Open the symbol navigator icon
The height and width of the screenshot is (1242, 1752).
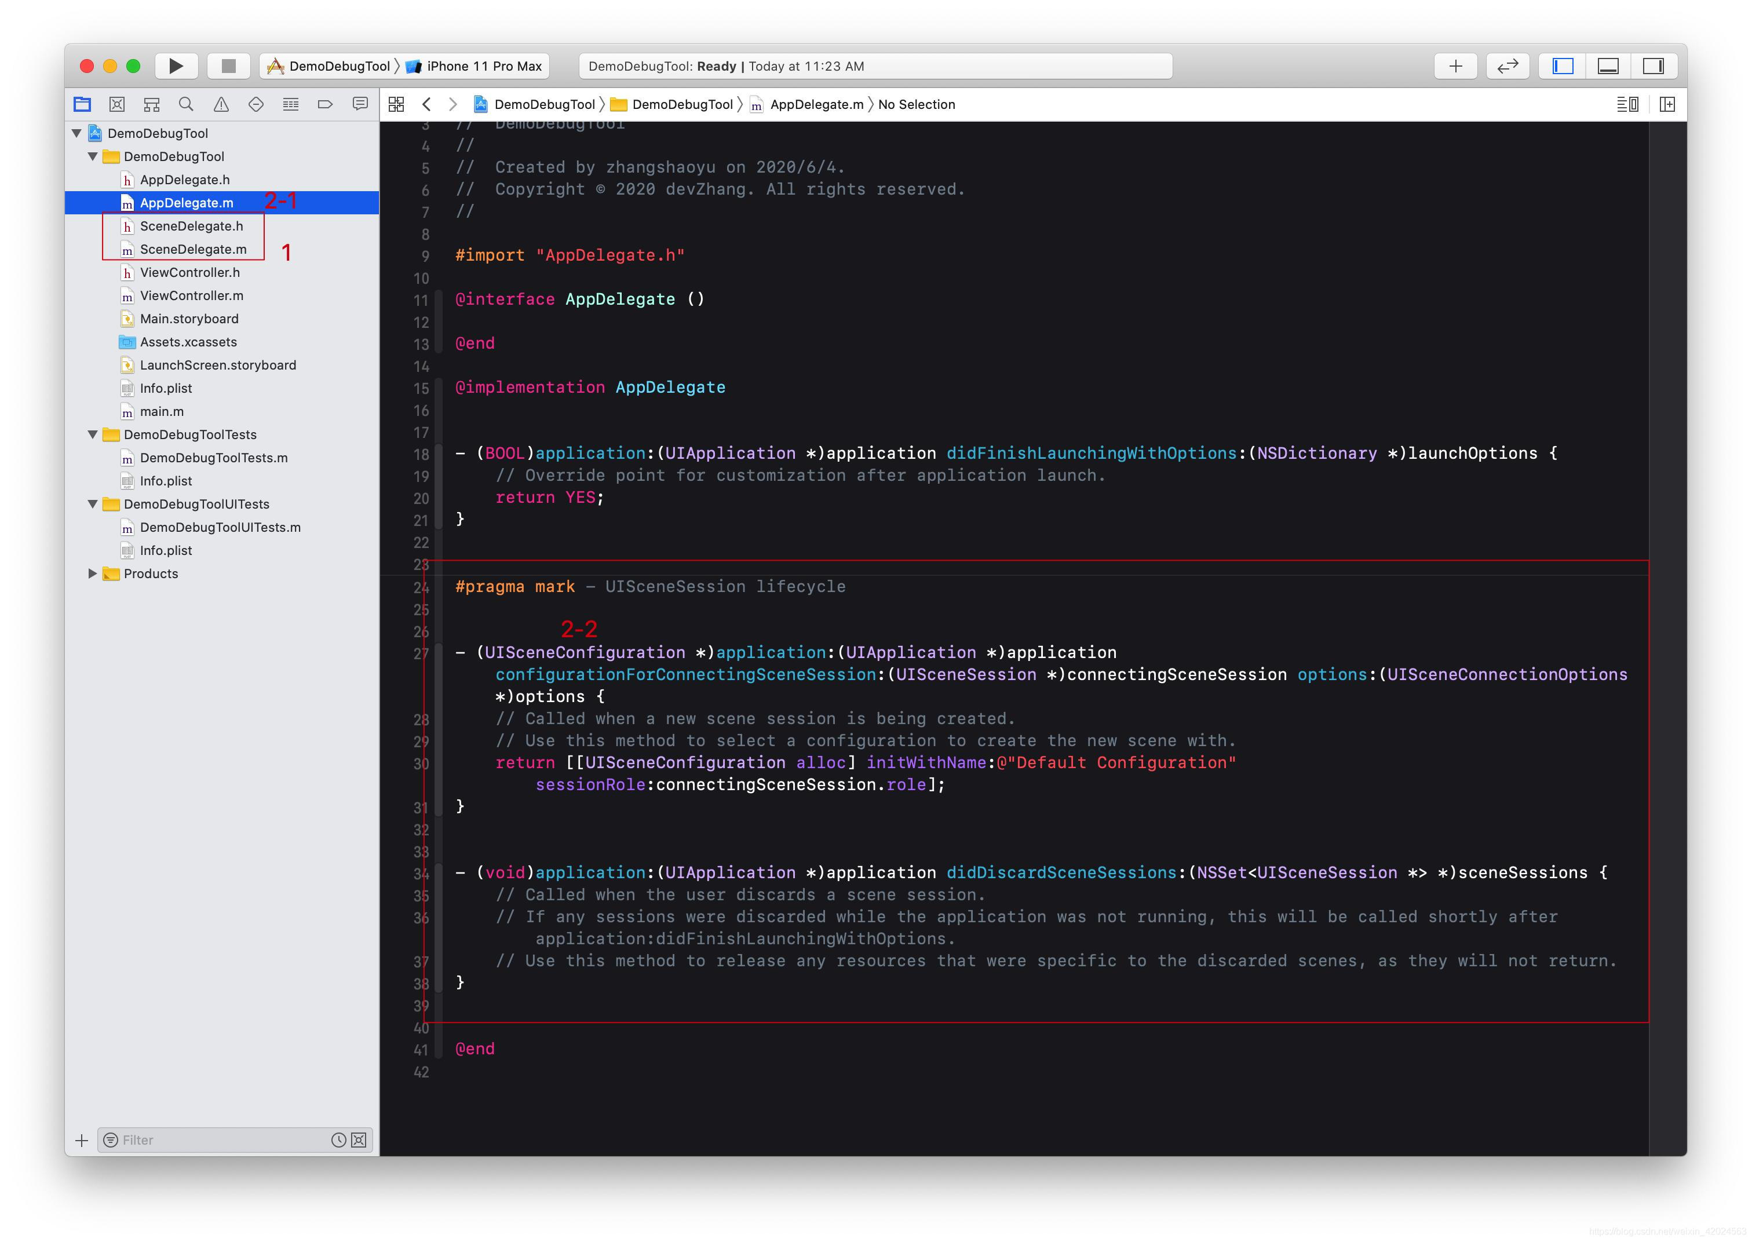click(x=151, y=104)
